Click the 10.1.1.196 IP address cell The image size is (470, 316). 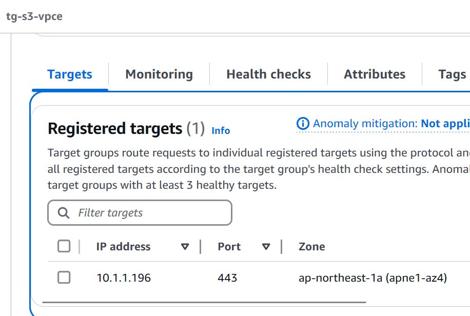[124, 278]
